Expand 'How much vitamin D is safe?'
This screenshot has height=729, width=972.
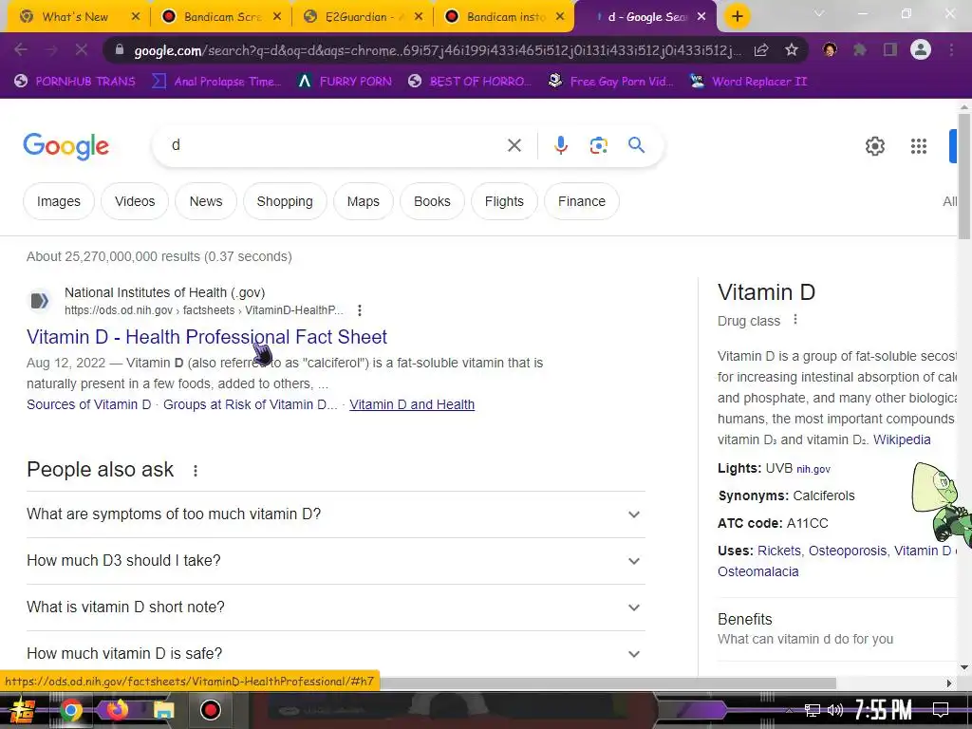pos(335,653)
